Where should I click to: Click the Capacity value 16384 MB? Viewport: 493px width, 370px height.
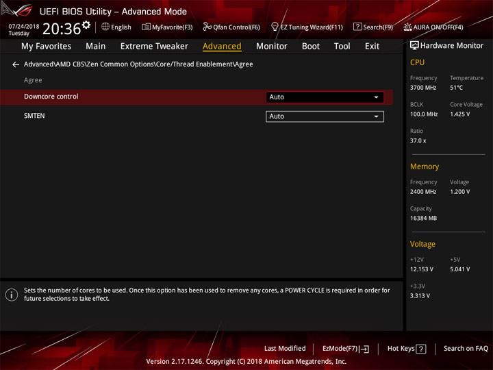[424, 218]
